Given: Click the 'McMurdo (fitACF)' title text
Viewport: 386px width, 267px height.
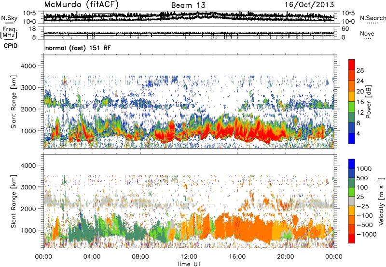Looking at the screenshot, I should click(x=81, y=5).
